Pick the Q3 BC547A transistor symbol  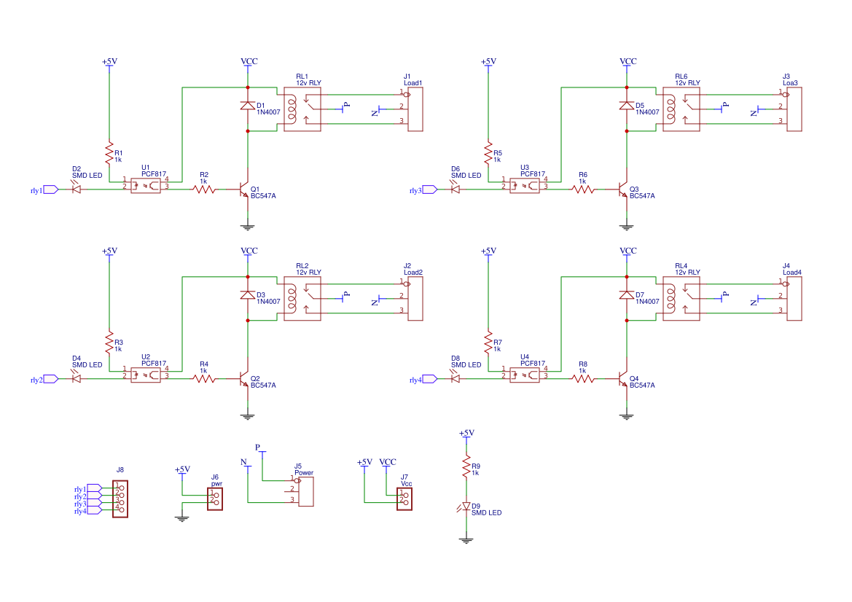click(623, 189)
